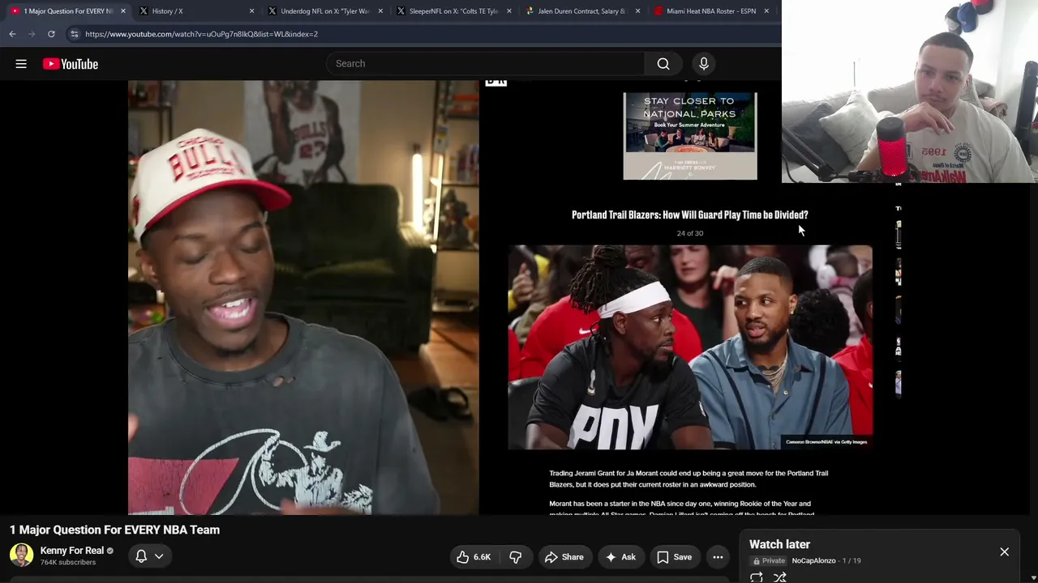Switch to Miami Heat NBA Roster tab
Screen dimensions: 1038x583
[710, 11]
